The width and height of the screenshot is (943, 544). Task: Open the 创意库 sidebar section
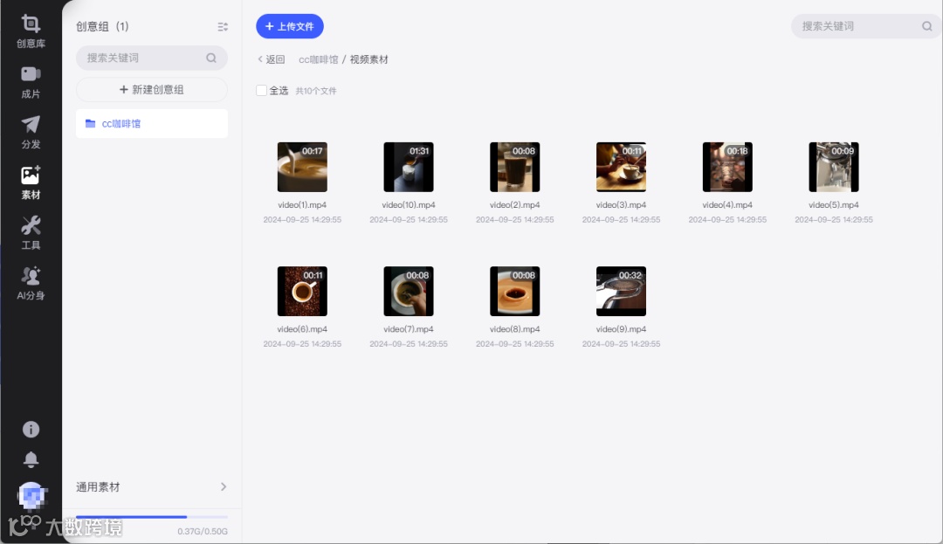(x=31, y=31)
